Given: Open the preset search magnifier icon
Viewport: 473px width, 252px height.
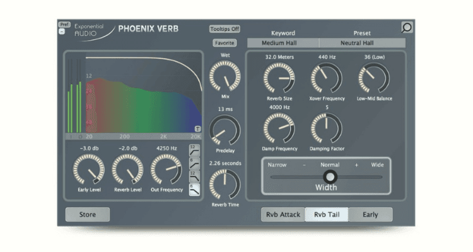Looking at the screenshot, I should pos(407,28).
